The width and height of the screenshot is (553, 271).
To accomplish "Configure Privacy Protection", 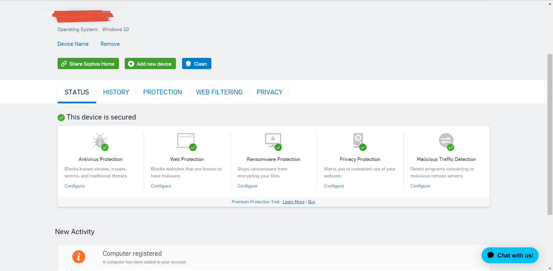I will click(x=334, y=186).
